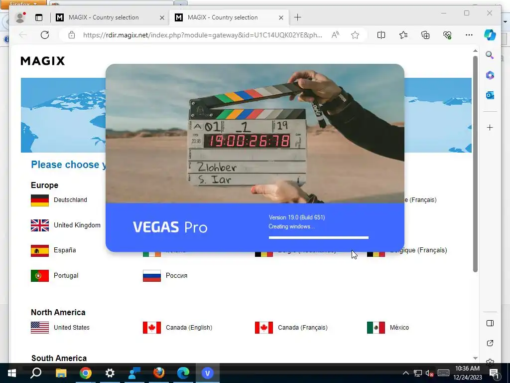The image size is (510, 383).
Task: Click the muted volume tray icon
Action: pyautogui.click(x=430, y=373)
